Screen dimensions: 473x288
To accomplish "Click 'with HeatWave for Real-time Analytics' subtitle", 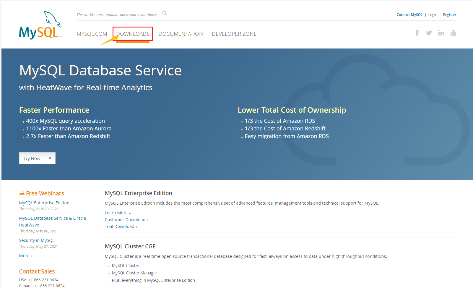I will [x=86, y=88].
